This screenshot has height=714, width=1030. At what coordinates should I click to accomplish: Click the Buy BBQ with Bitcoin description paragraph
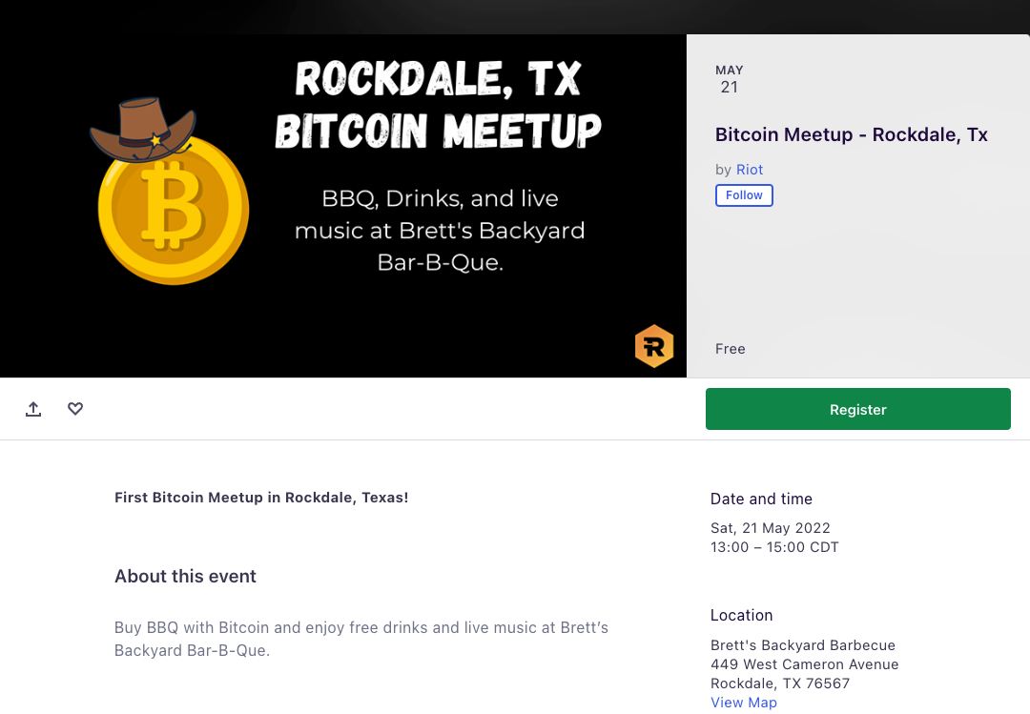(361, 639)
